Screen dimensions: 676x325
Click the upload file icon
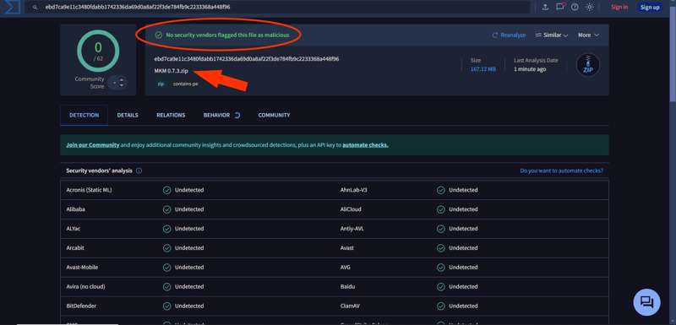(545, 8)
